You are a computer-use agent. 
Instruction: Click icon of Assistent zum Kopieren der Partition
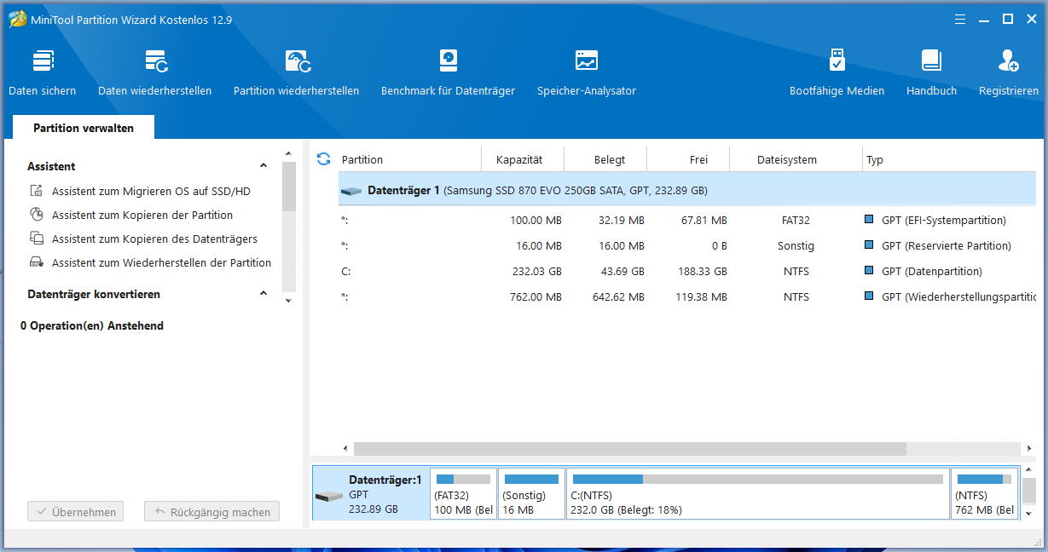37,215
